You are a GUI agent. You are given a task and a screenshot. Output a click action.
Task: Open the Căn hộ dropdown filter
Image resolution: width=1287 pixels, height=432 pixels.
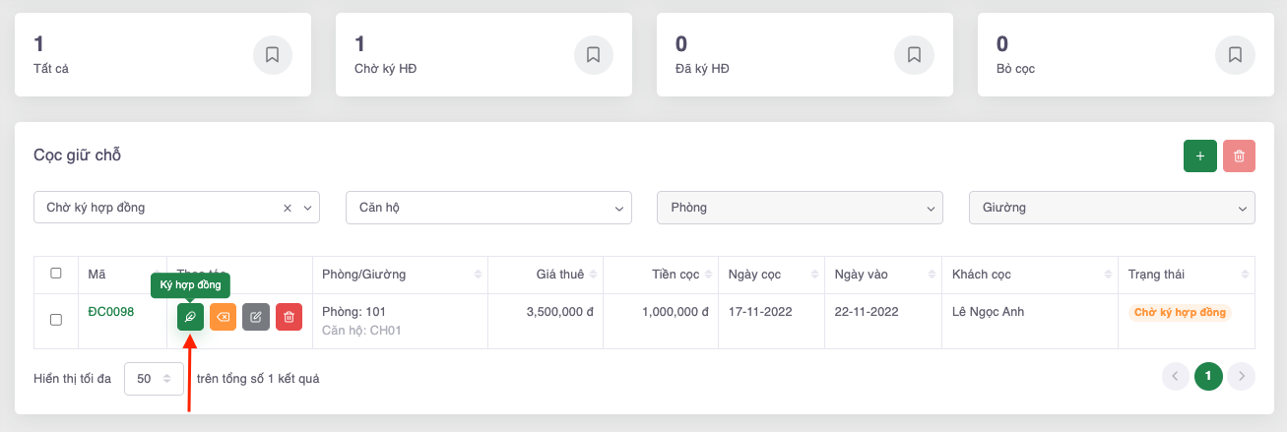click(x=488, y=208)
